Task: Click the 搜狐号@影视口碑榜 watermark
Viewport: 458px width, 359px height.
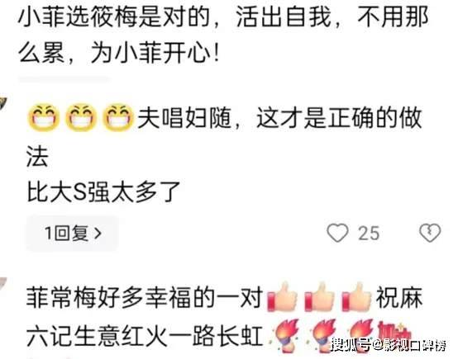Action: coord(389,345)
